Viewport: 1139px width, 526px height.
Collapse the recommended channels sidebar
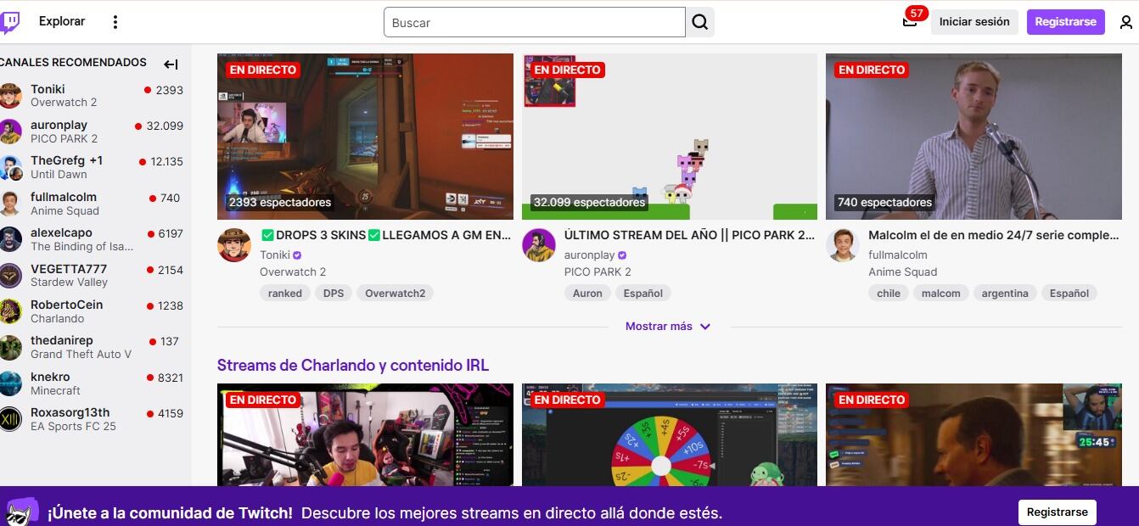pos(171,64)
